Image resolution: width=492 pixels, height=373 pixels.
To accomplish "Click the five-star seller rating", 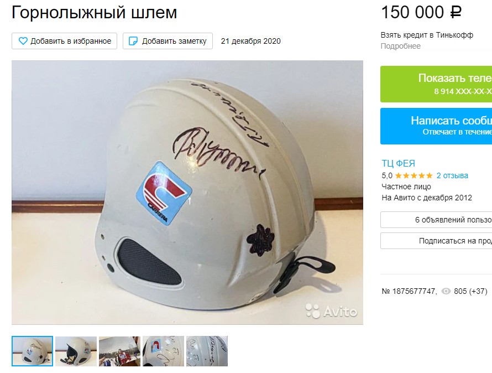I will click(x=414, y=175).
